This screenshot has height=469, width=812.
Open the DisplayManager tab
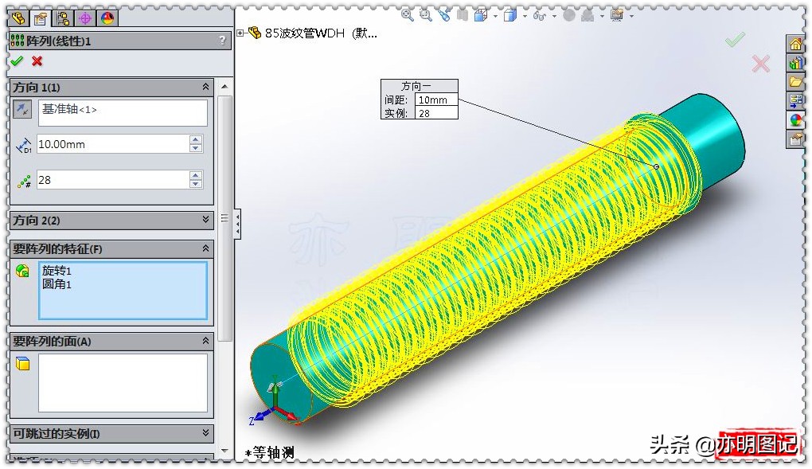coord(107,18)
